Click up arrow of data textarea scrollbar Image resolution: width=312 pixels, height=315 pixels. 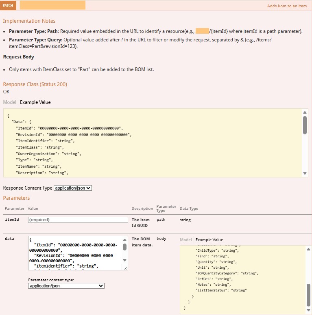pos(124,240)
